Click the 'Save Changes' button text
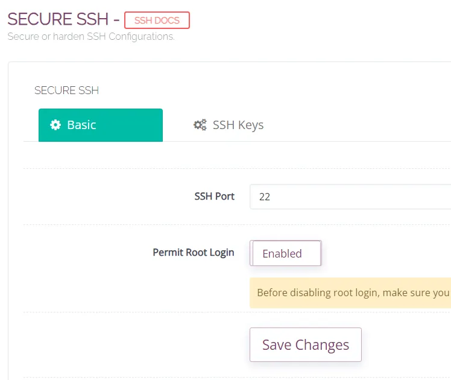Viewport: 451px width, 380px height. point(305,345)
